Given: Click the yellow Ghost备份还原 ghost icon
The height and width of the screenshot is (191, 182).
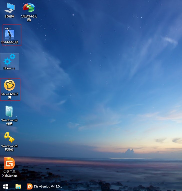Looking at the screenshot, I should click(9, 85).
